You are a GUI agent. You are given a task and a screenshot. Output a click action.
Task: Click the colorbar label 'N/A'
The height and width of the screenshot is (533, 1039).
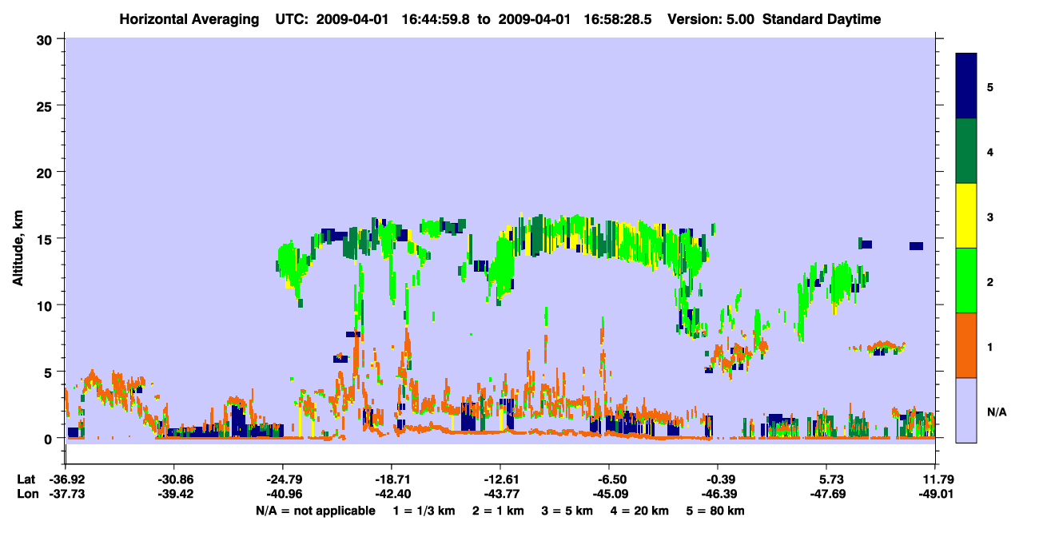(996, 412)
